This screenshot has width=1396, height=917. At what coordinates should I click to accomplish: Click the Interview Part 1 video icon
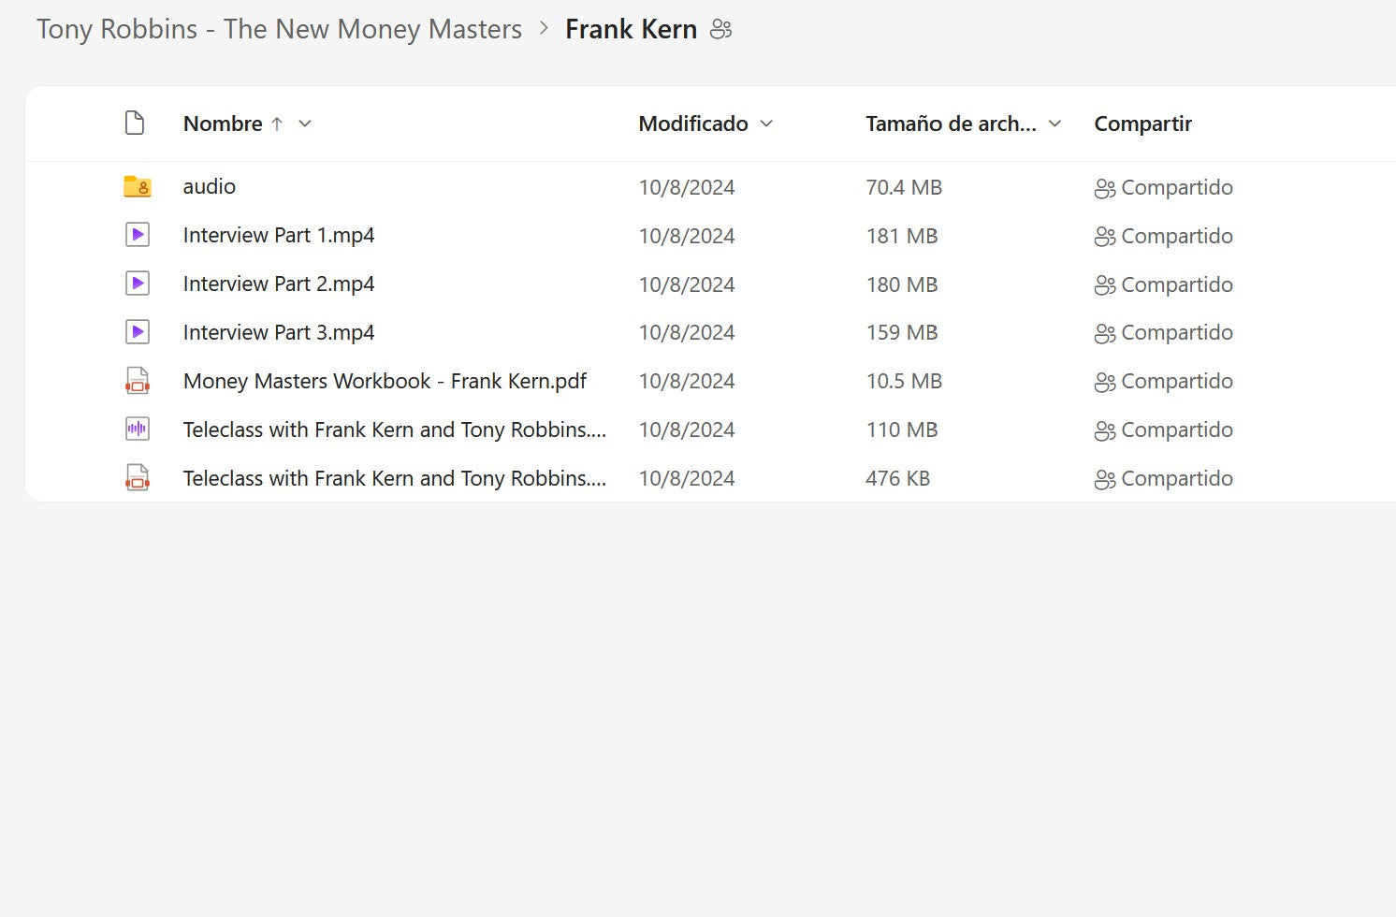coord(138,235)
